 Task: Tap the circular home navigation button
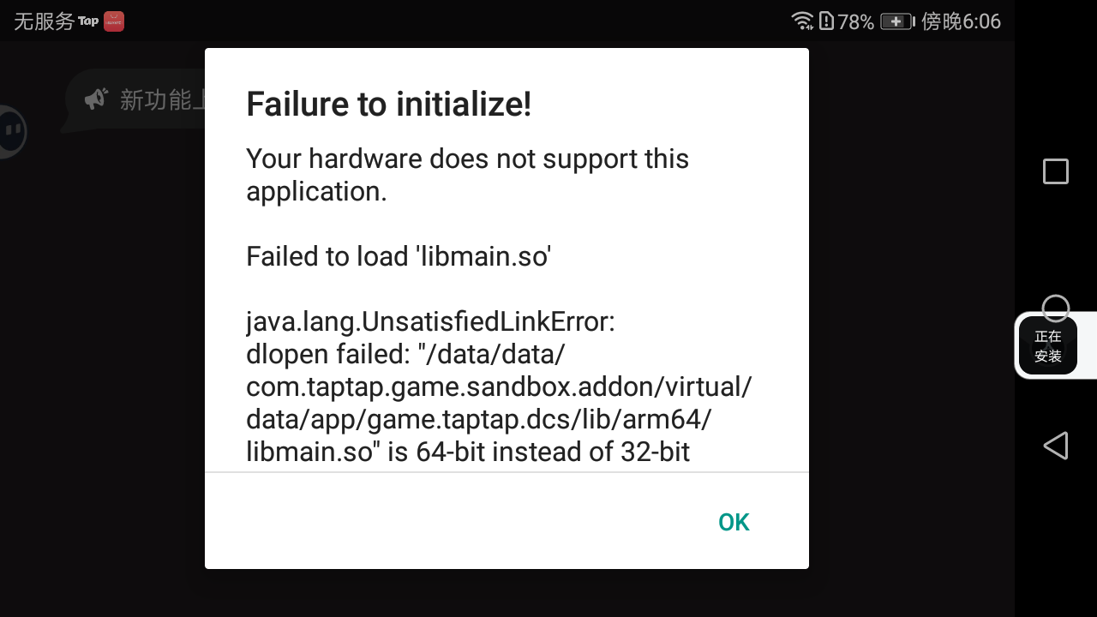(1055, 308)
